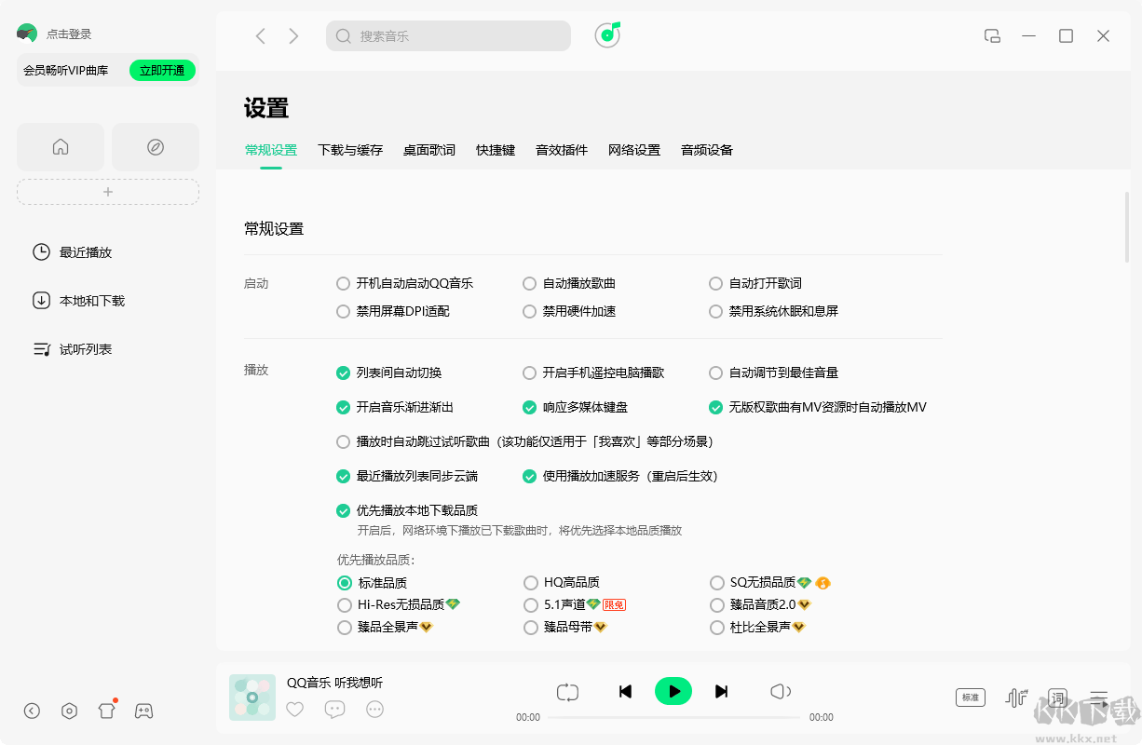Viewport: 1142px width, 745px height.
Task: Toggle the loop playback mode icon
Action: pyautogui.click(x=568, y=691)
